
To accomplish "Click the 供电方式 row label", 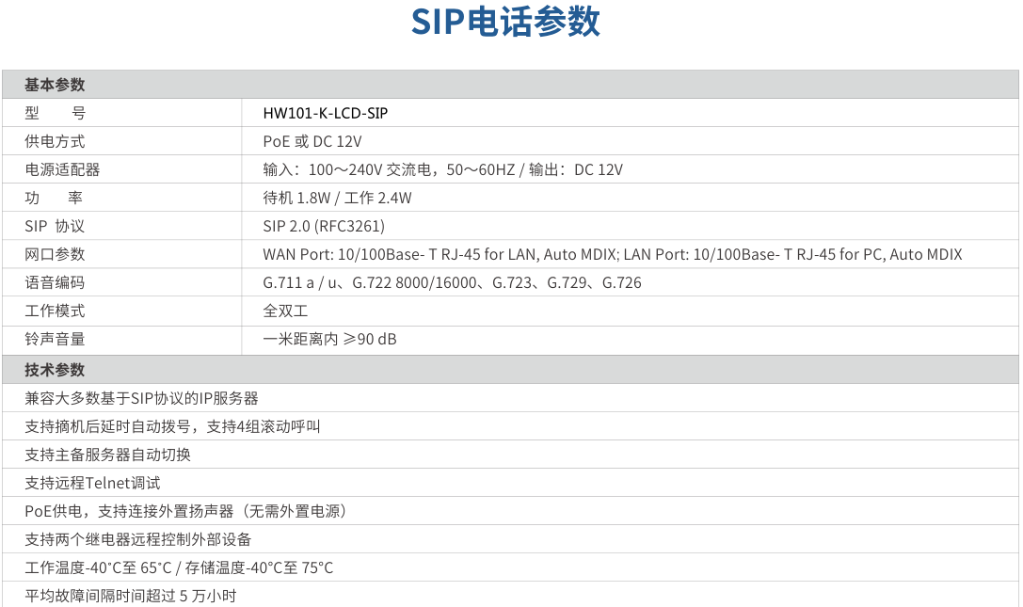I will 55,141.
